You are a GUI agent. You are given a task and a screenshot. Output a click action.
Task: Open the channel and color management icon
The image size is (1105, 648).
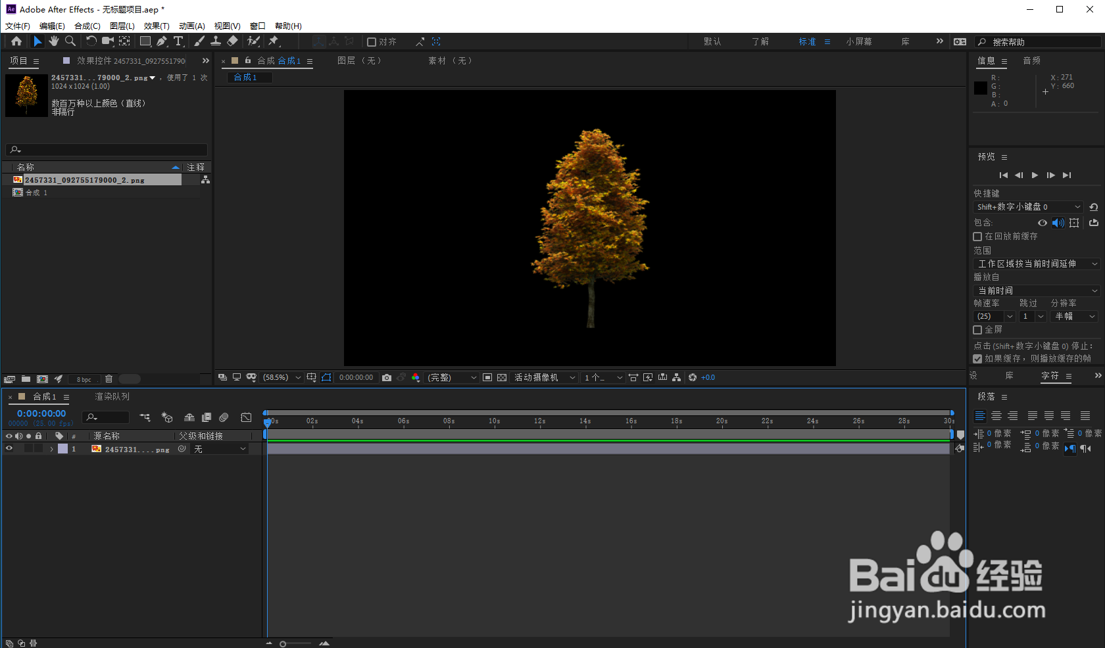click(416, 378)
